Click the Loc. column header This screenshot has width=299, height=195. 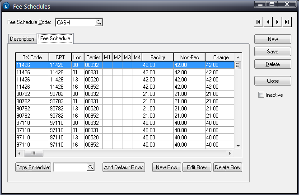click(x=78, y=57)
